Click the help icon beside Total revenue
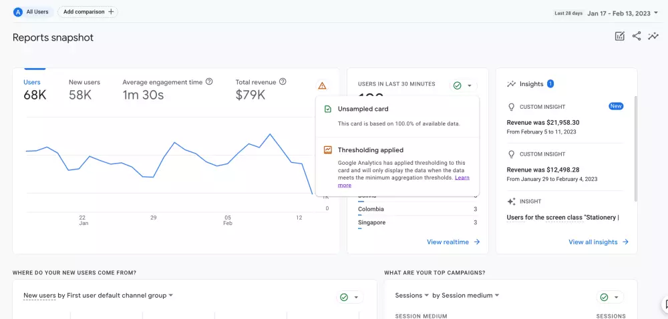Image resolution: width=668 pixels, height=319 pixels. [x=283, y=82]
